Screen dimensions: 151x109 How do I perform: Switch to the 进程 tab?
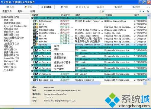pos(28,7)
